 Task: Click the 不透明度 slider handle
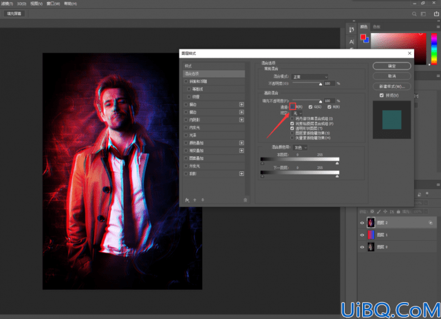pyautogui.click(x=320, y=84)
